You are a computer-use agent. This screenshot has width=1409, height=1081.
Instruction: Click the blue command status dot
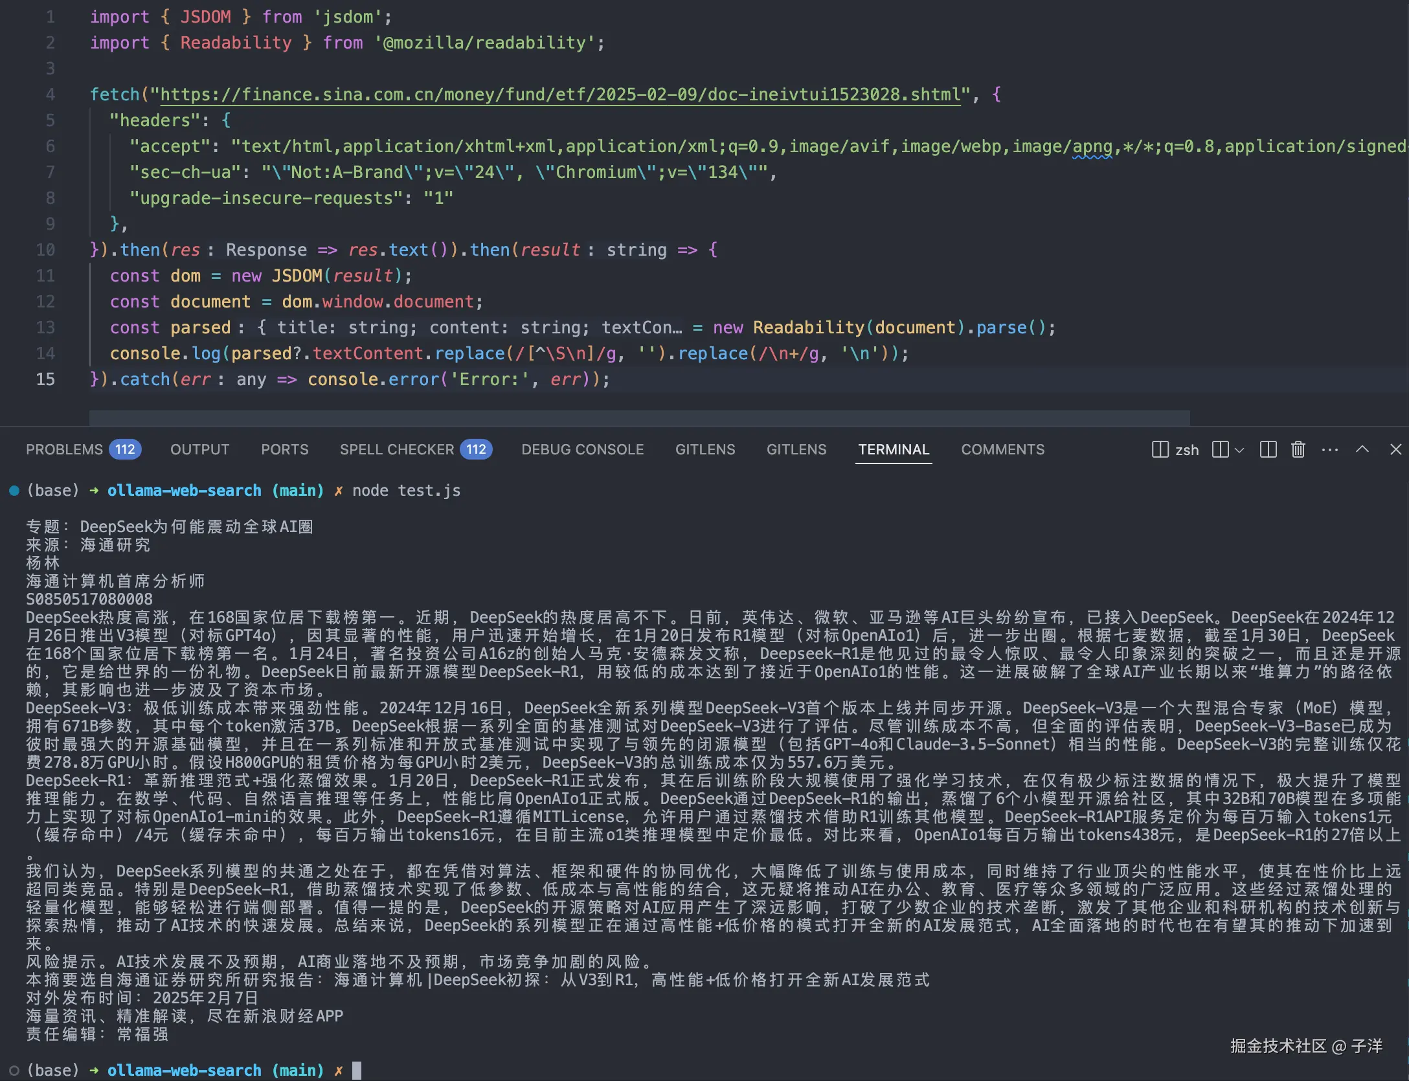[14, 491]
